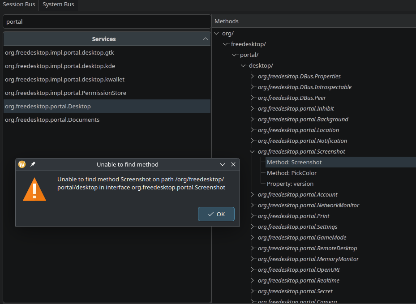The image size is (416, 304).
Task: Click the pin icon in dialog titlebar
Action: (33, 164)
